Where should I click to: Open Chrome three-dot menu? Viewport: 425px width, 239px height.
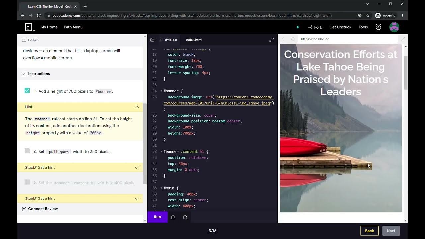coord(402,15)
